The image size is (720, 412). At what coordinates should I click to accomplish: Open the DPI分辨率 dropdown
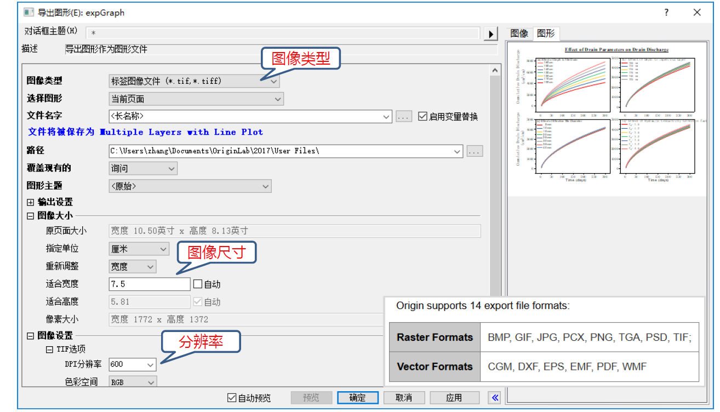(133, 364)
